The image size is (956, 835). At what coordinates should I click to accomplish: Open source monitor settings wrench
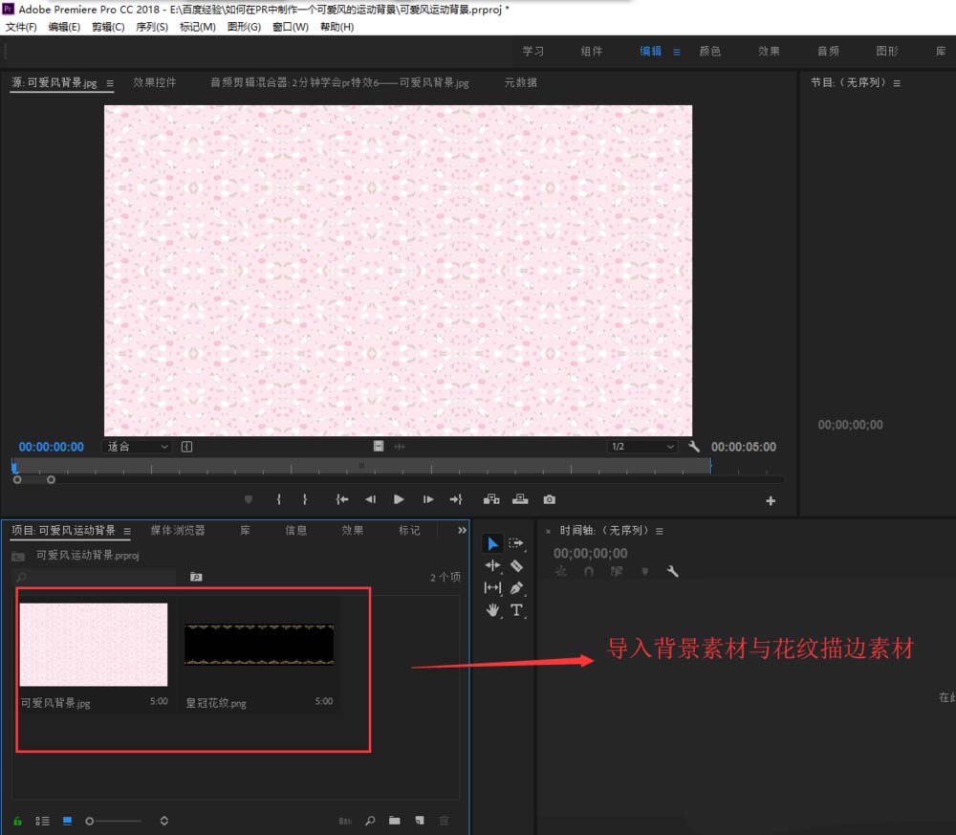[694, 447]
